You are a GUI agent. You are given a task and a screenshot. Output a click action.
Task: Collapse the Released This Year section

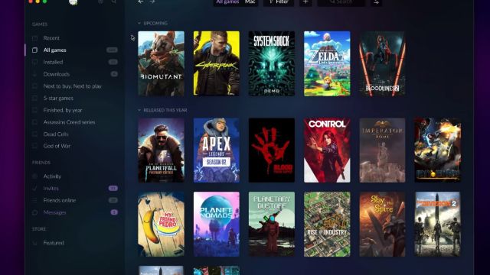139,110
